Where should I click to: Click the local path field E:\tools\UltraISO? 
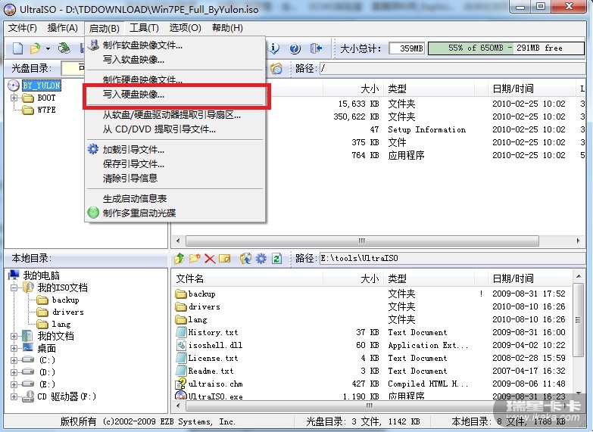click(x=452, y=259)
